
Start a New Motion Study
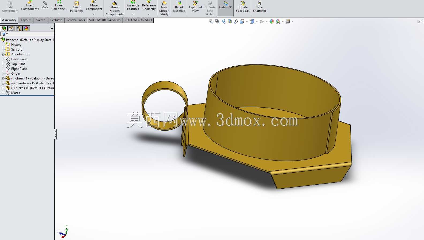[164, 8]
